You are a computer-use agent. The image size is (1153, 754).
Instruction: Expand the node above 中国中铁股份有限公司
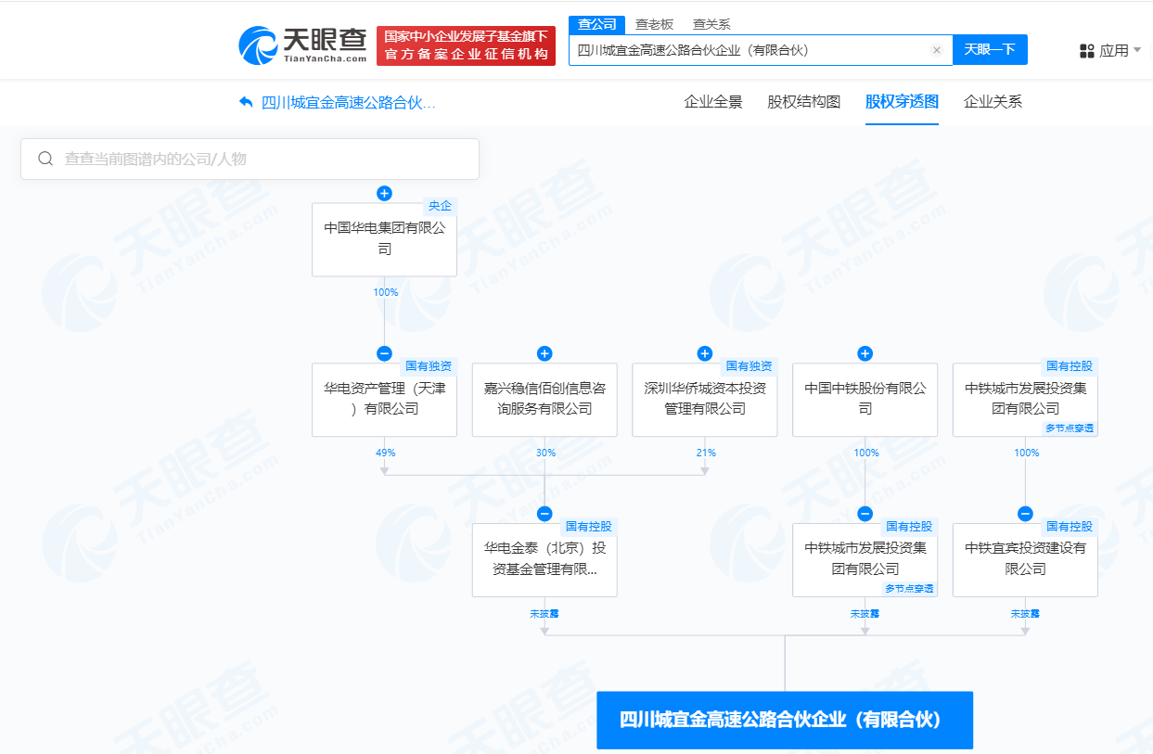click(x=865, y=353)
